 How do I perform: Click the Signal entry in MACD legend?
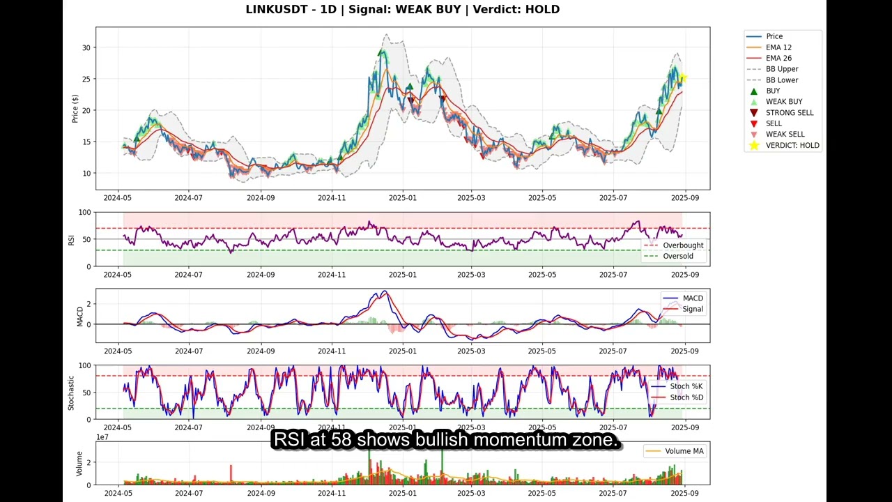683,310
